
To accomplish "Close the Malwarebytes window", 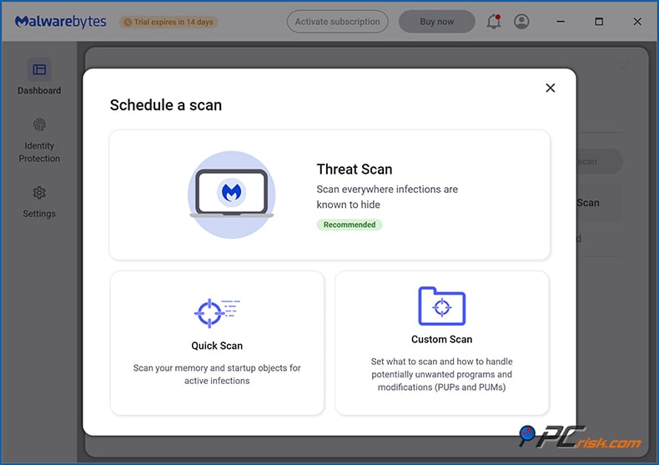I will point(637,22).
